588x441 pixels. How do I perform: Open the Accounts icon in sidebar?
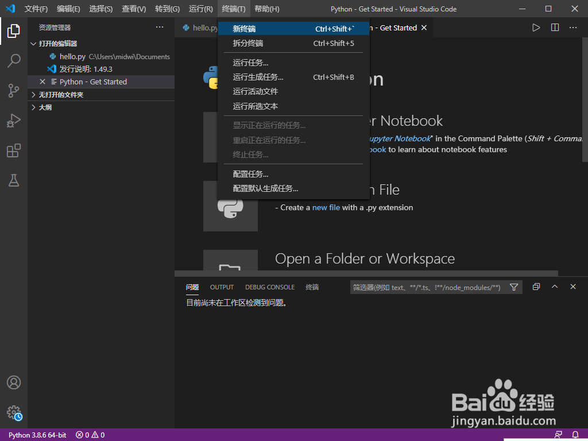point(14,382)
